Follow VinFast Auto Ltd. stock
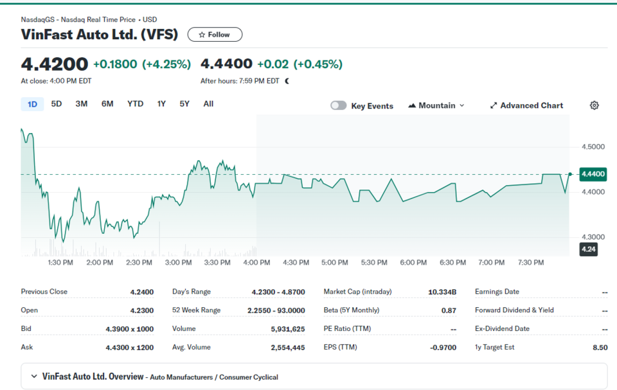 (215, 35)
